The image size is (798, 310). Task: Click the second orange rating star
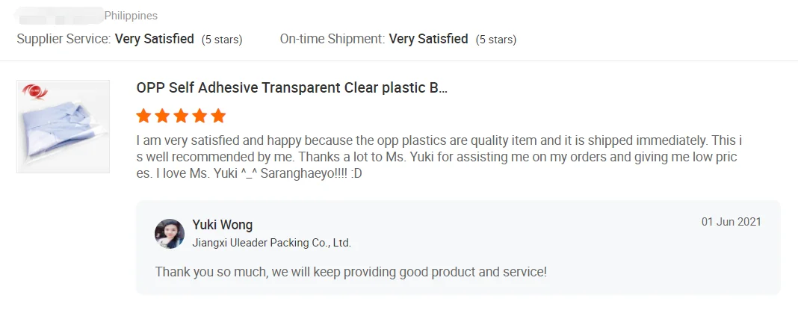click(x=162, y=116)
